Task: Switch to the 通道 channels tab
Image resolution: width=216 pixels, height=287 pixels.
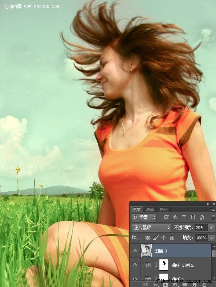Action: 150,210
